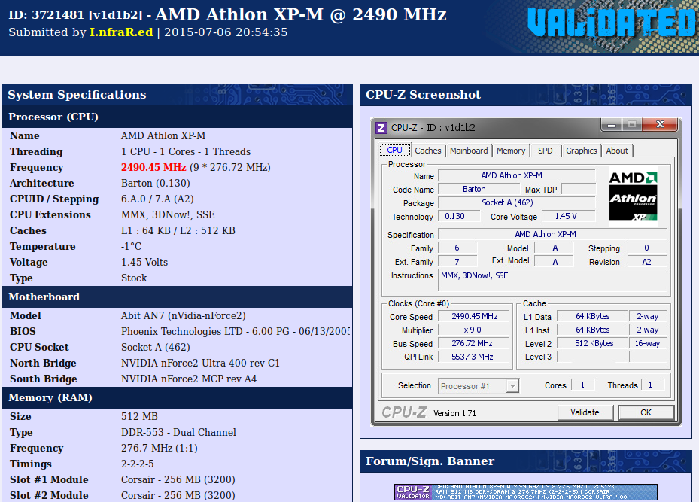Image resolution: width=699 pixels, height=502 pixels.
Task: Open the Memory tab
Action: [x=511, y=151]
